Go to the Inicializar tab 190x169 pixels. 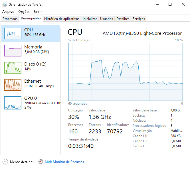coord(90,19)
